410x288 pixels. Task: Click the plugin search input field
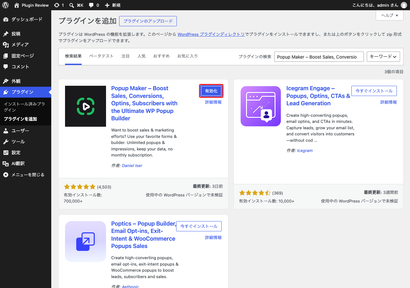pyautogui.click(x=319, y=57)
